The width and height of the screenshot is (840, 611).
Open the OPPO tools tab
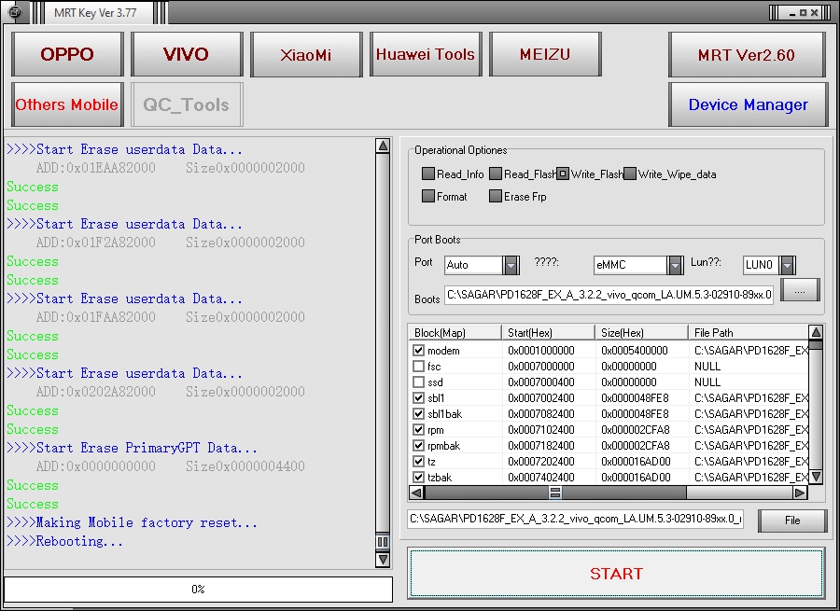[x=67, y=54]
